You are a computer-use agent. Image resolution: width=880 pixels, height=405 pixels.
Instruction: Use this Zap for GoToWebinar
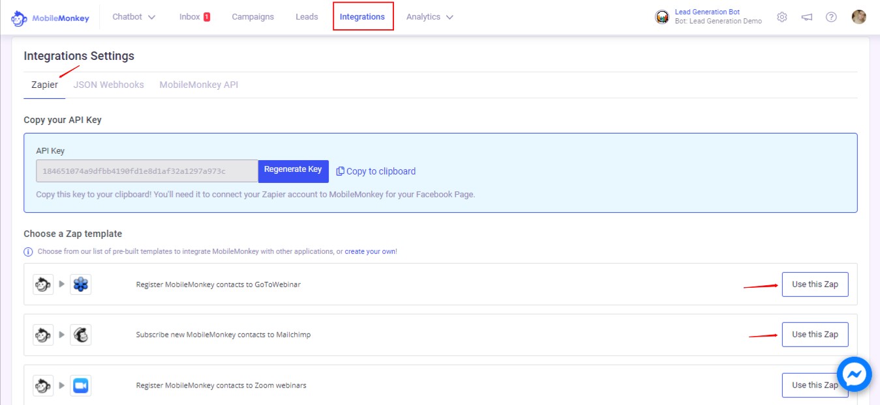point(815,285)
